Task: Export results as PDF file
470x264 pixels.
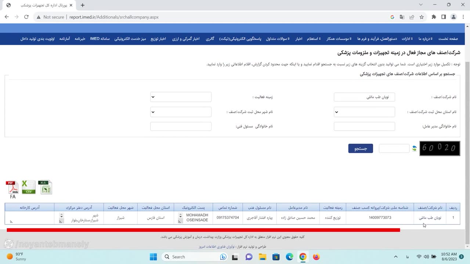Action: (x=12, y=188)
